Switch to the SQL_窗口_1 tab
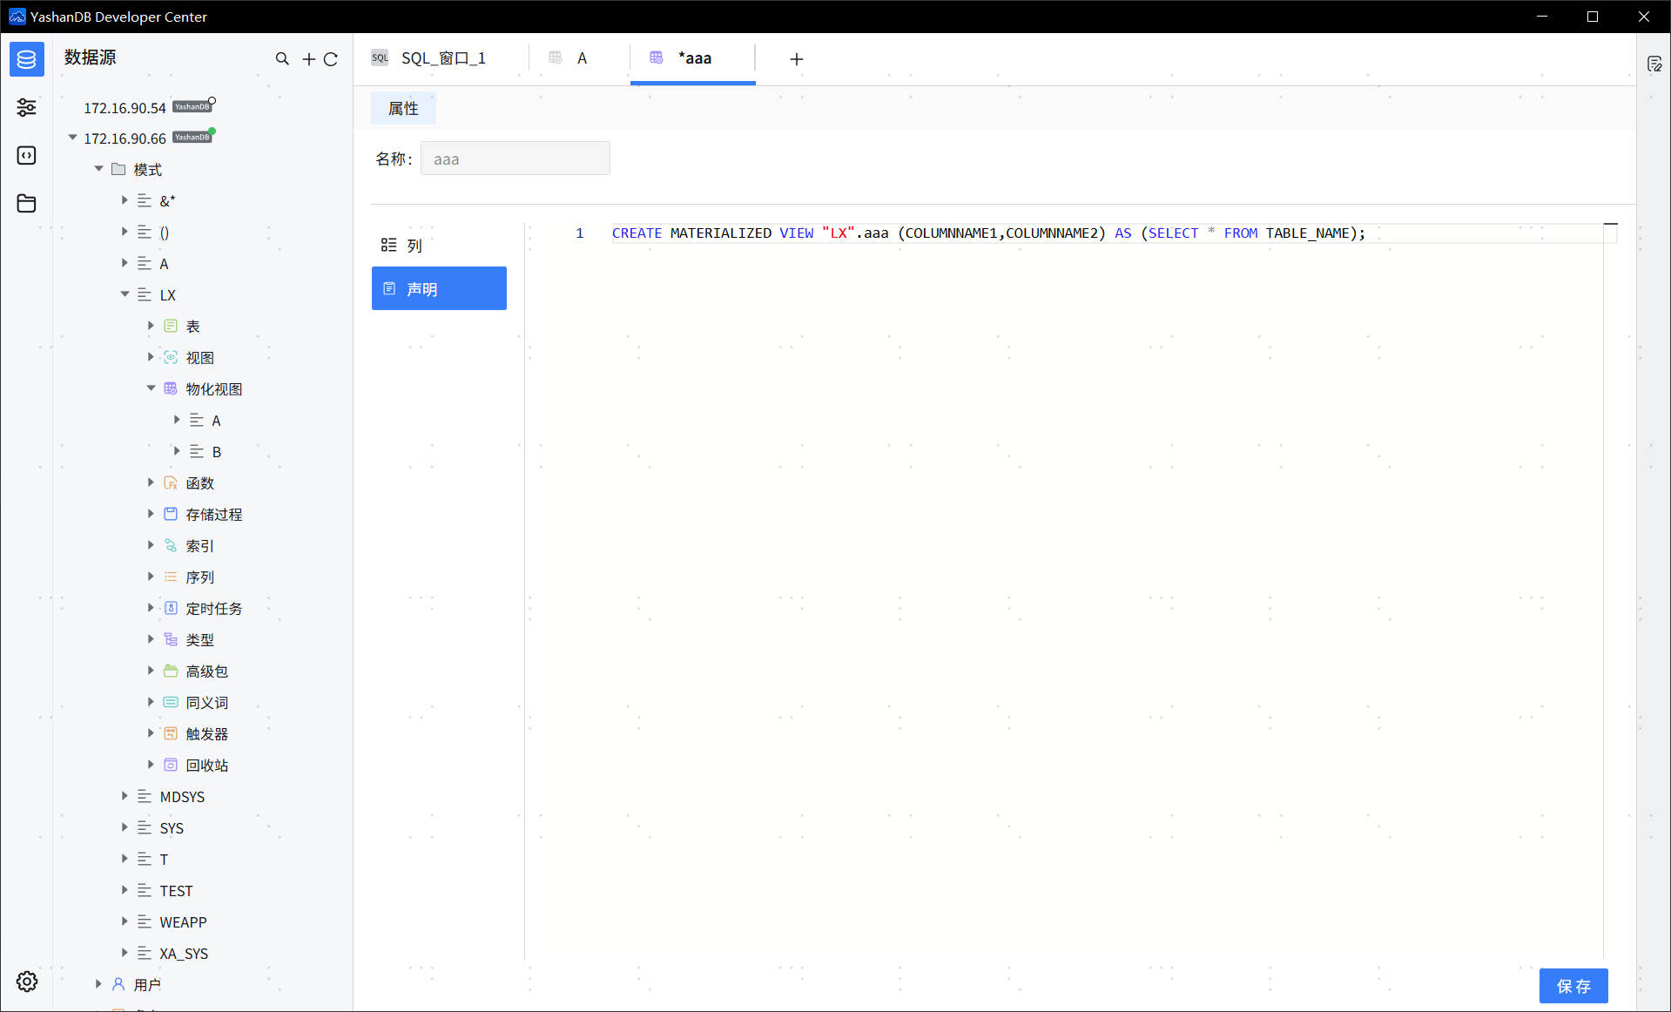 pyautogui.click(x=442, y=57)
